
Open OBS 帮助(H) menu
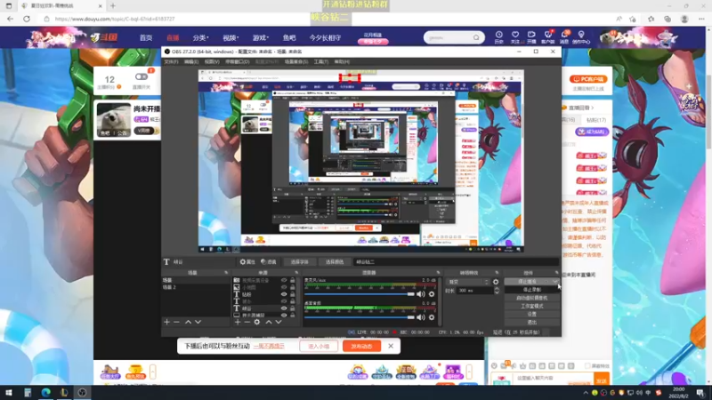coord(342,61)
